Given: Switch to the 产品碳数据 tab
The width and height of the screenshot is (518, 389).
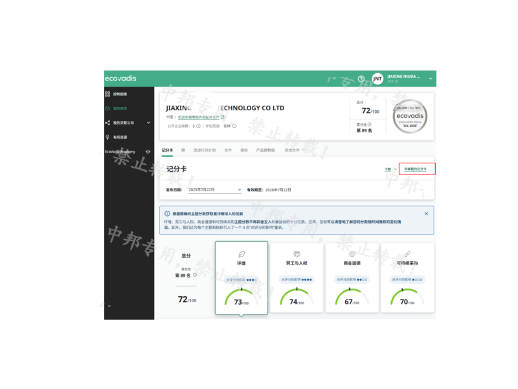Looking at the screenshot, I should pos(265,150).
